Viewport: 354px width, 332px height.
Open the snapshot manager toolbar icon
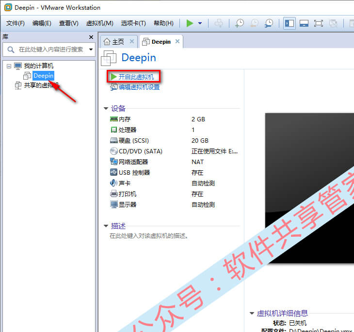269,23
